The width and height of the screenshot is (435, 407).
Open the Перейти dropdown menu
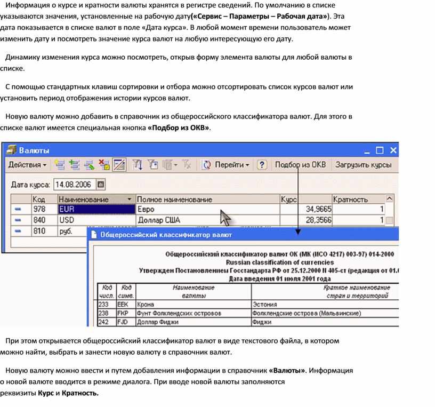click(x=232, y=165)
